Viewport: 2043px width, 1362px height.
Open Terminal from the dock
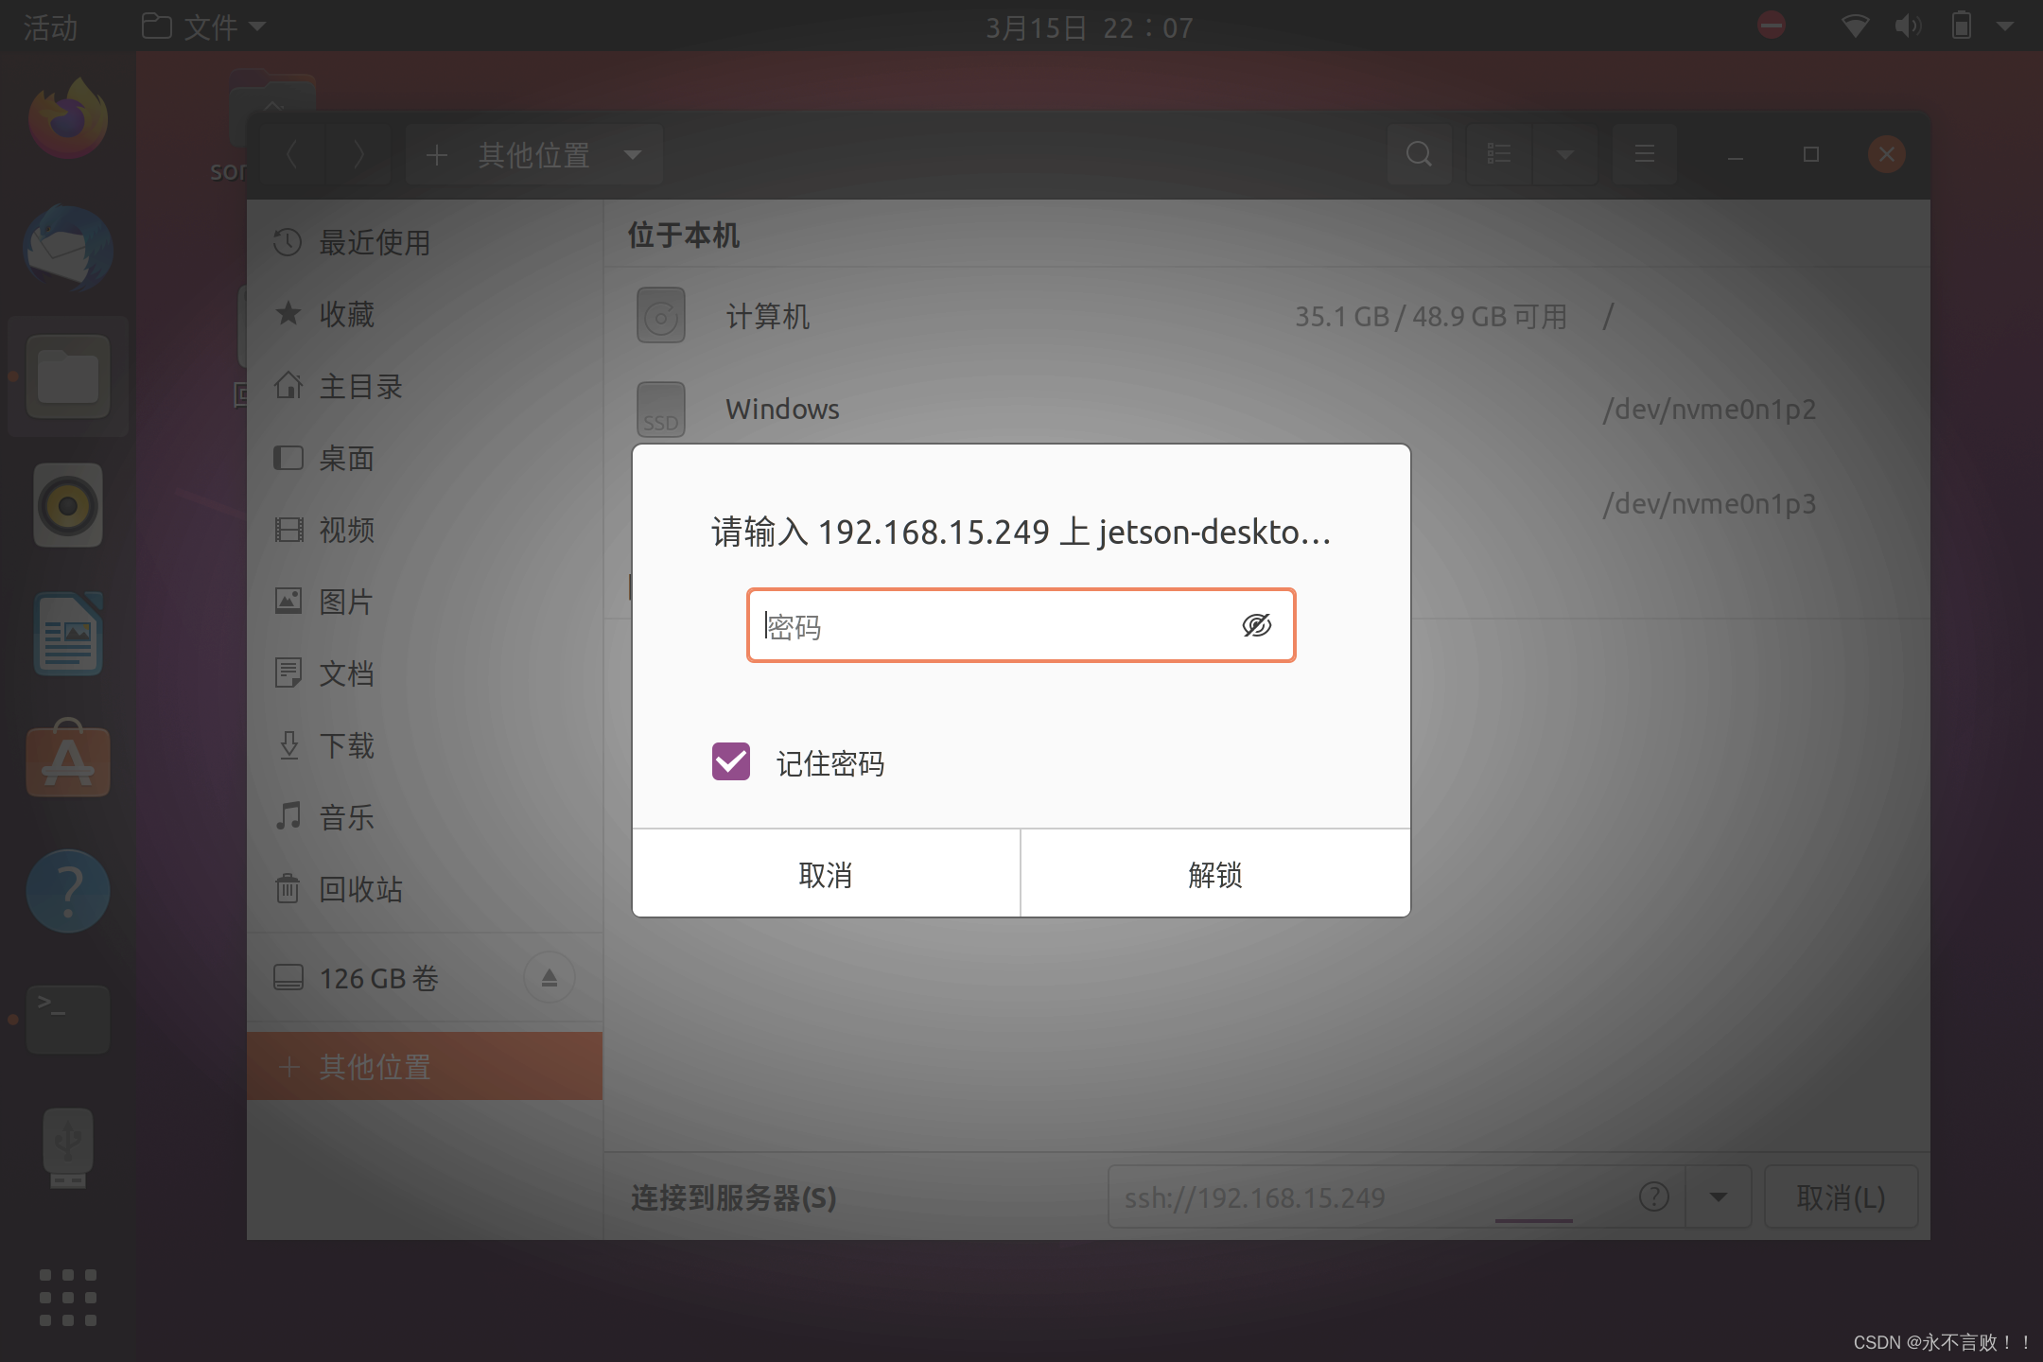[x=68, y=1020]
